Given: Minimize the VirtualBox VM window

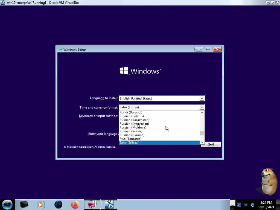Looking at the screenshot, I should (268, 2).
